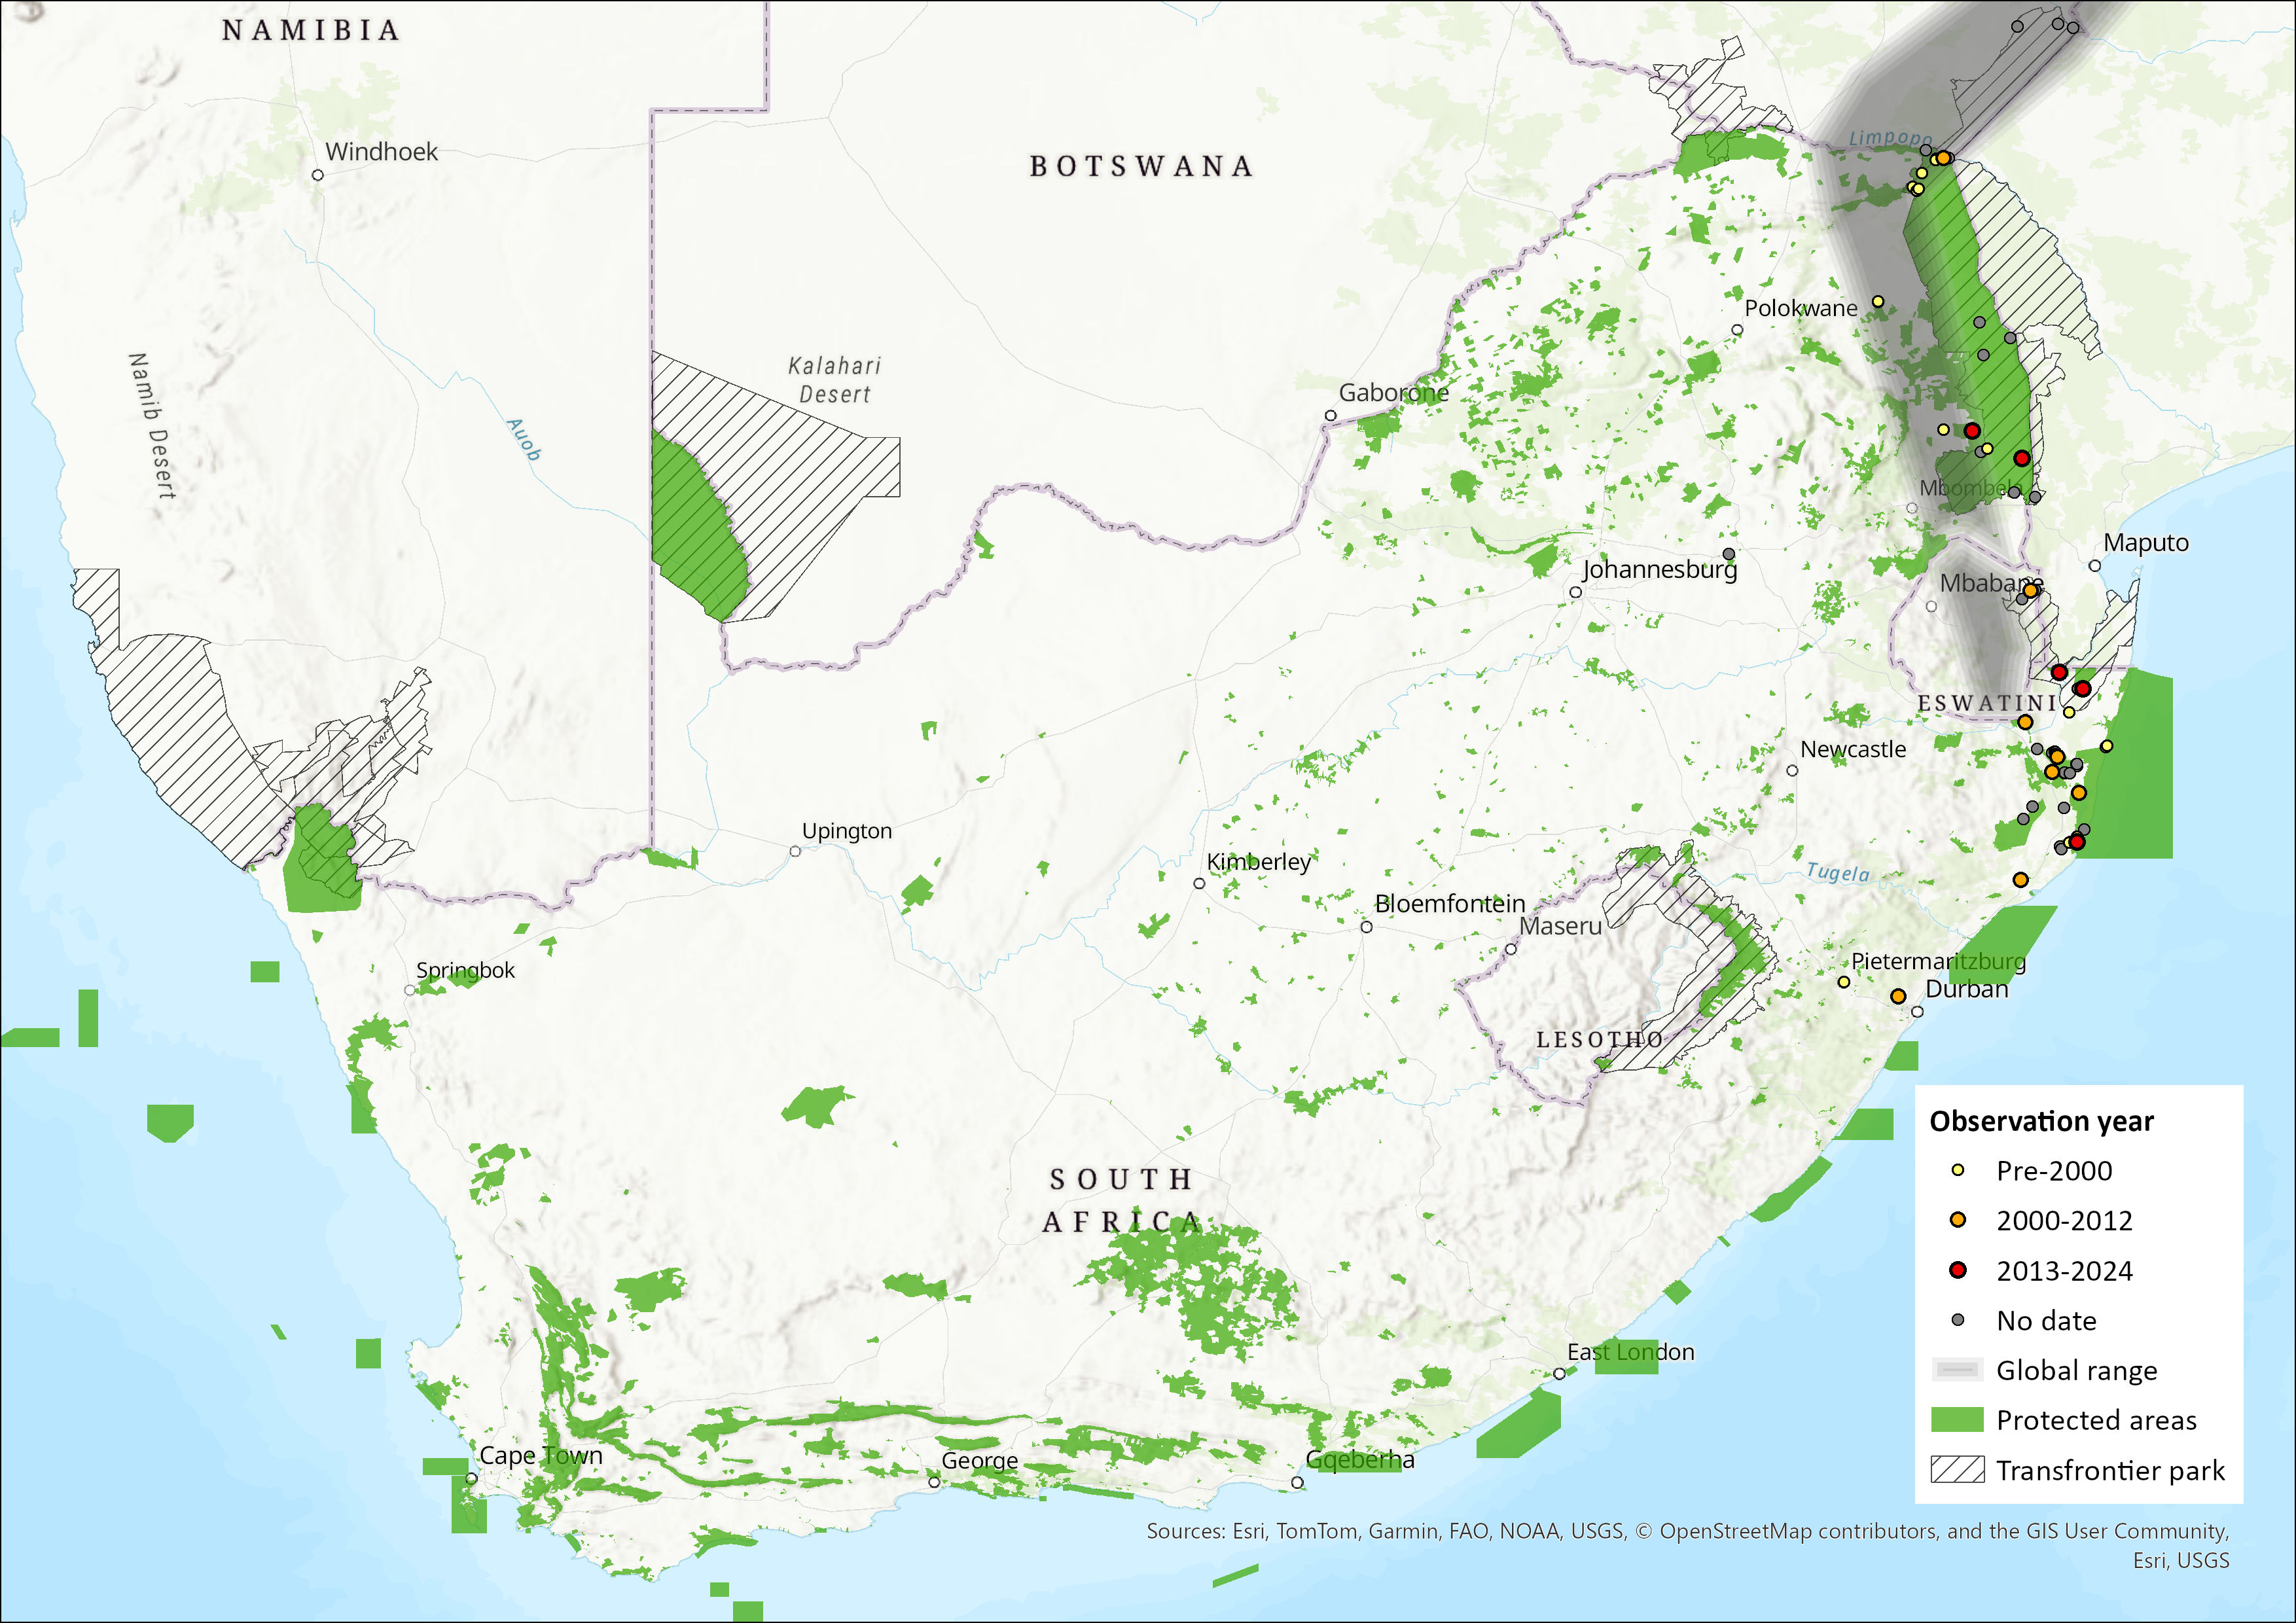Click the BOTSWANA country label

[x=1141, y=166]
